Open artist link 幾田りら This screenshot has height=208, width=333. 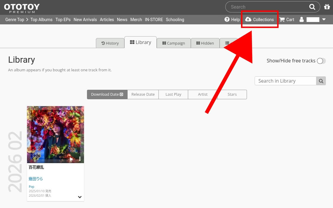click(x=36, y=179)
